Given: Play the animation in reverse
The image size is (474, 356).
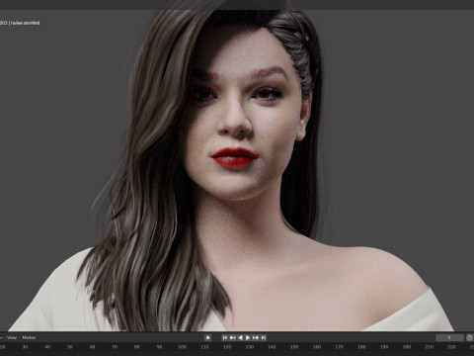Looking at the screenshot, I should click(240, 337).
